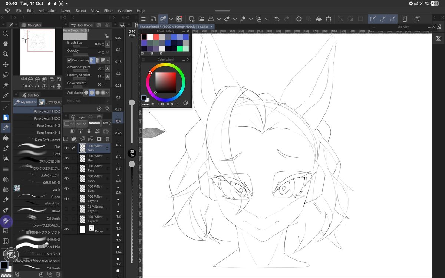445x278 pixels.
Task: Select the Fill bucket tool
Action: click(6, 138)
